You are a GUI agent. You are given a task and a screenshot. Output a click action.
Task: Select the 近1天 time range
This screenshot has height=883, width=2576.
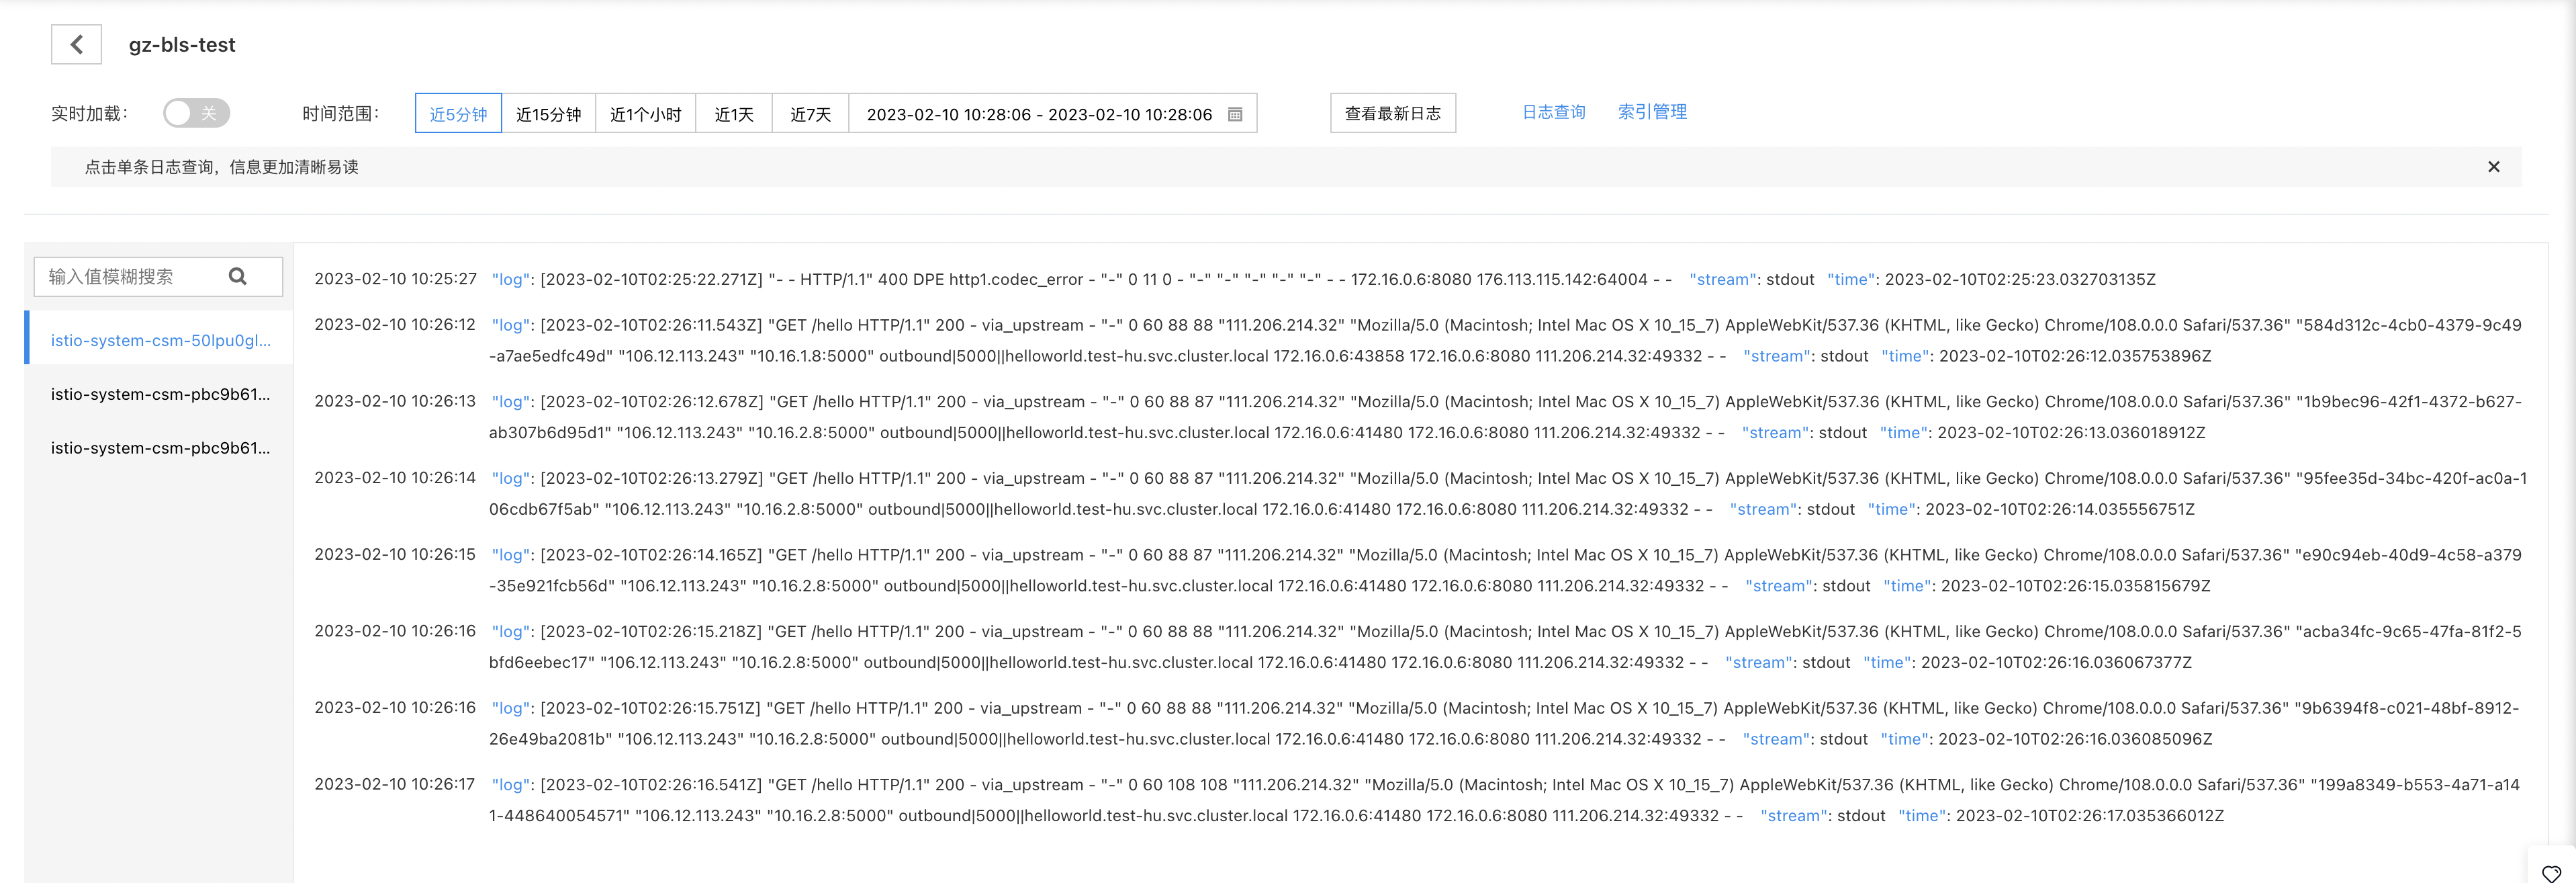tap(734, 114)
